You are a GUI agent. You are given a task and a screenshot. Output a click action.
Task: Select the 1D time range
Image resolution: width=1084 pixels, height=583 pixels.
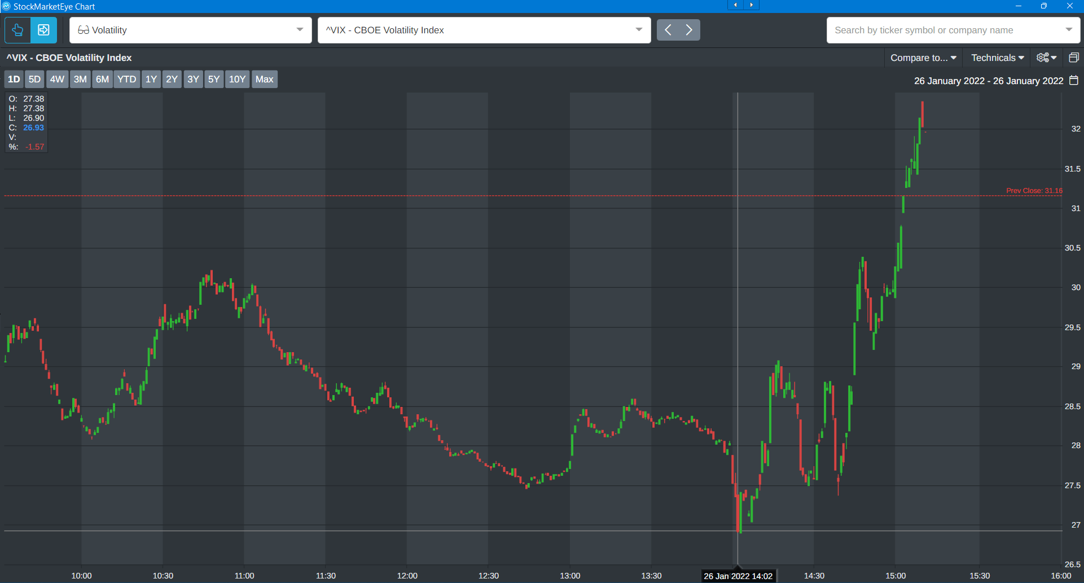pos(14,79)
